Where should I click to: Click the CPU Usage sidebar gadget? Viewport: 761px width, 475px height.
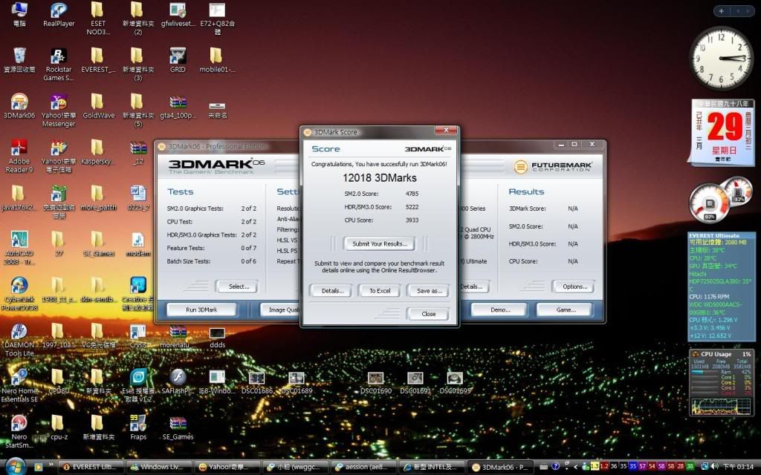(x=721, y=382)
